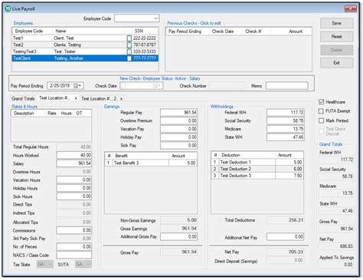363x280 pixels.
Task: Click the No. of Pieces field
Action: point(74,246)
